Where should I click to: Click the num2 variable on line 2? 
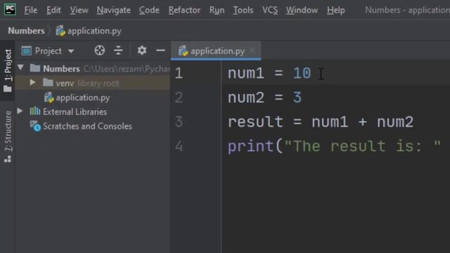[x=246, y=98]
